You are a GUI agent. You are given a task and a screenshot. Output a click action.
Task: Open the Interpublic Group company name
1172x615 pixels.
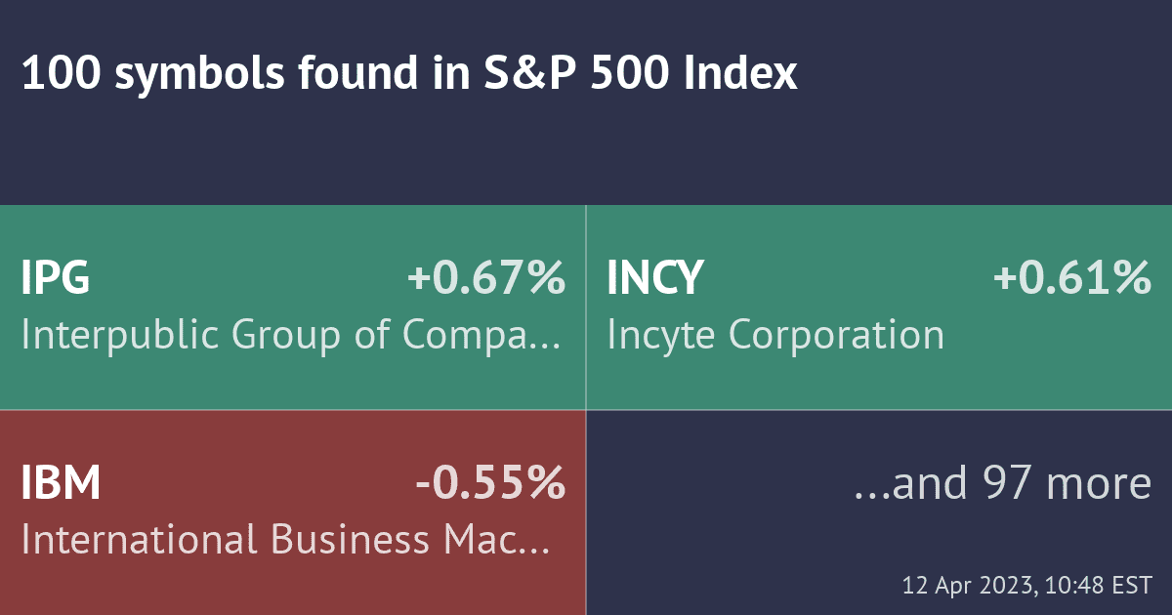coord(273,335)
